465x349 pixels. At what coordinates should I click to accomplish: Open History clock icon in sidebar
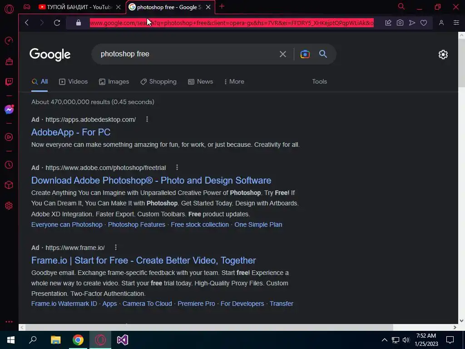click(9, 165)
